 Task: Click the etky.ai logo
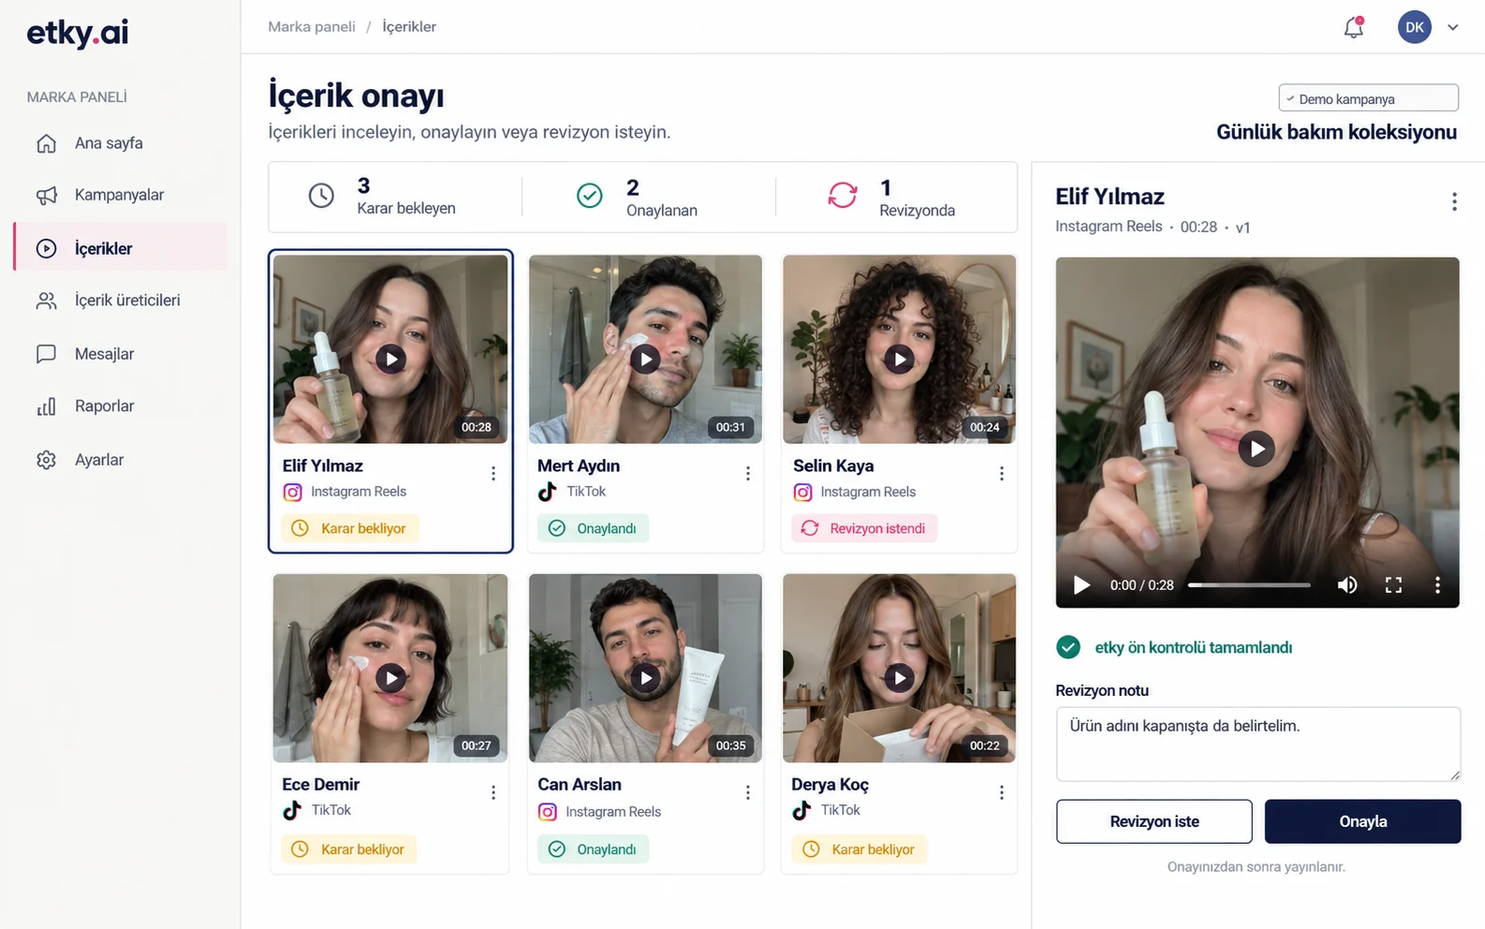(78, 33)
